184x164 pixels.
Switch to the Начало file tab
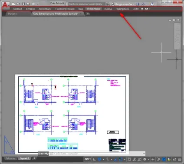[x=13, y=14]
